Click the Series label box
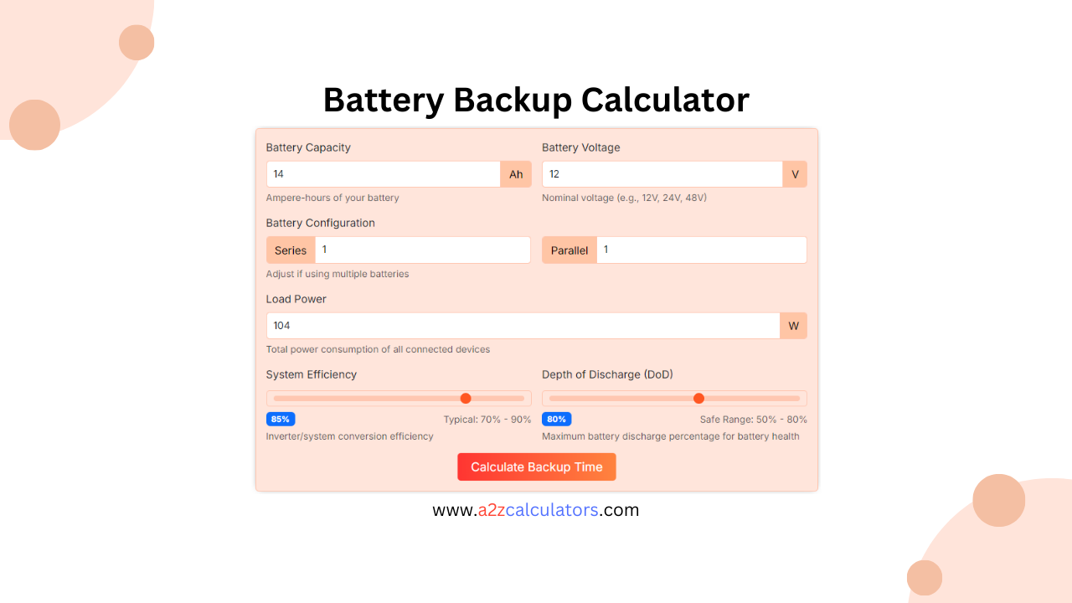The width and height of the screenshot is (1072, 603). pyautogui.click(x=291, y=250)
